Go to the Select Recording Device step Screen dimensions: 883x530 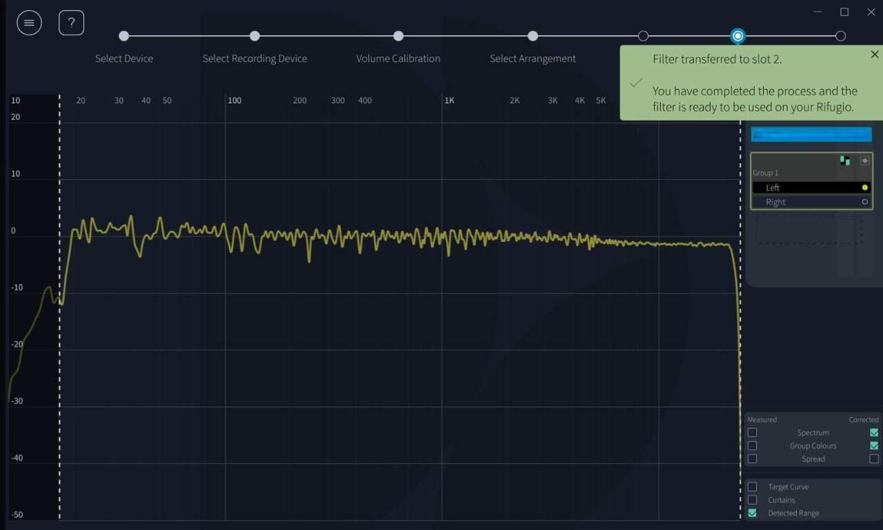255,36
